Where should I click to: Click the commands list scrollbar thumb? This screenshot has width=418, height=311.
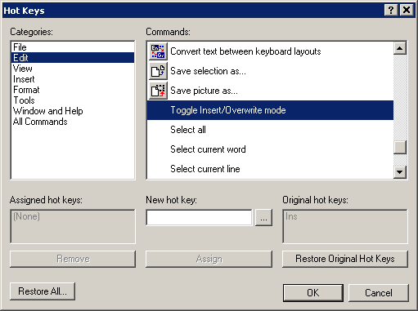click(400, 147)
